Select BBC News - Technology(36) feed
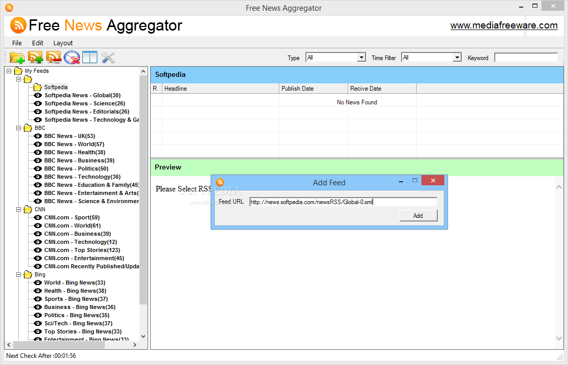Viewport: 568px width, 365px height. 82,177
